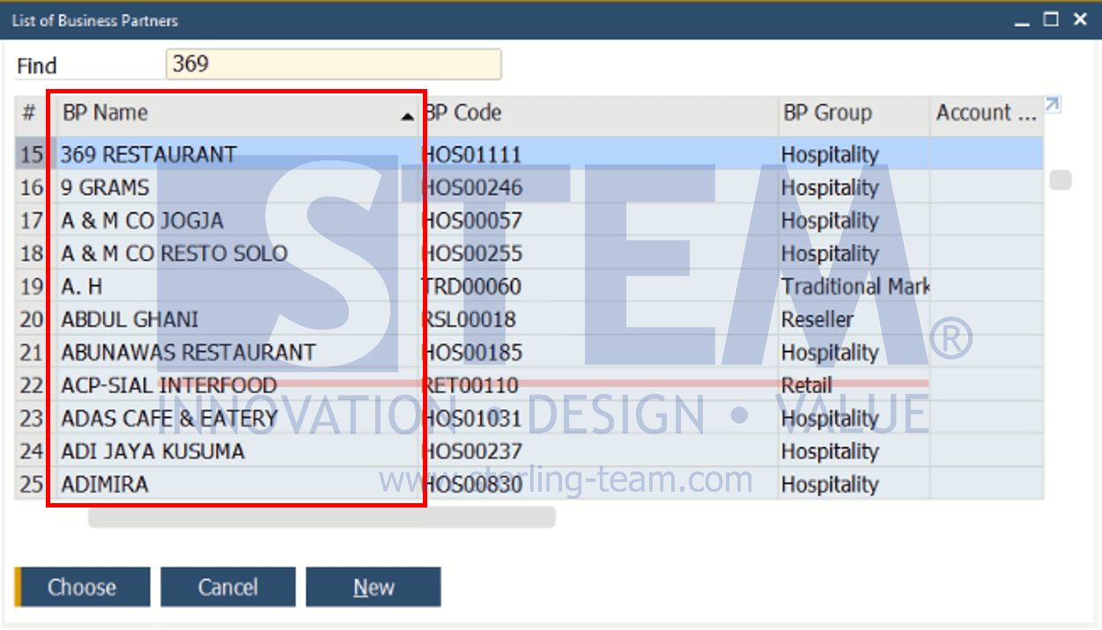1102x630 pixels.
Task: Click BP code HOS00246
Action: (472, 188)
